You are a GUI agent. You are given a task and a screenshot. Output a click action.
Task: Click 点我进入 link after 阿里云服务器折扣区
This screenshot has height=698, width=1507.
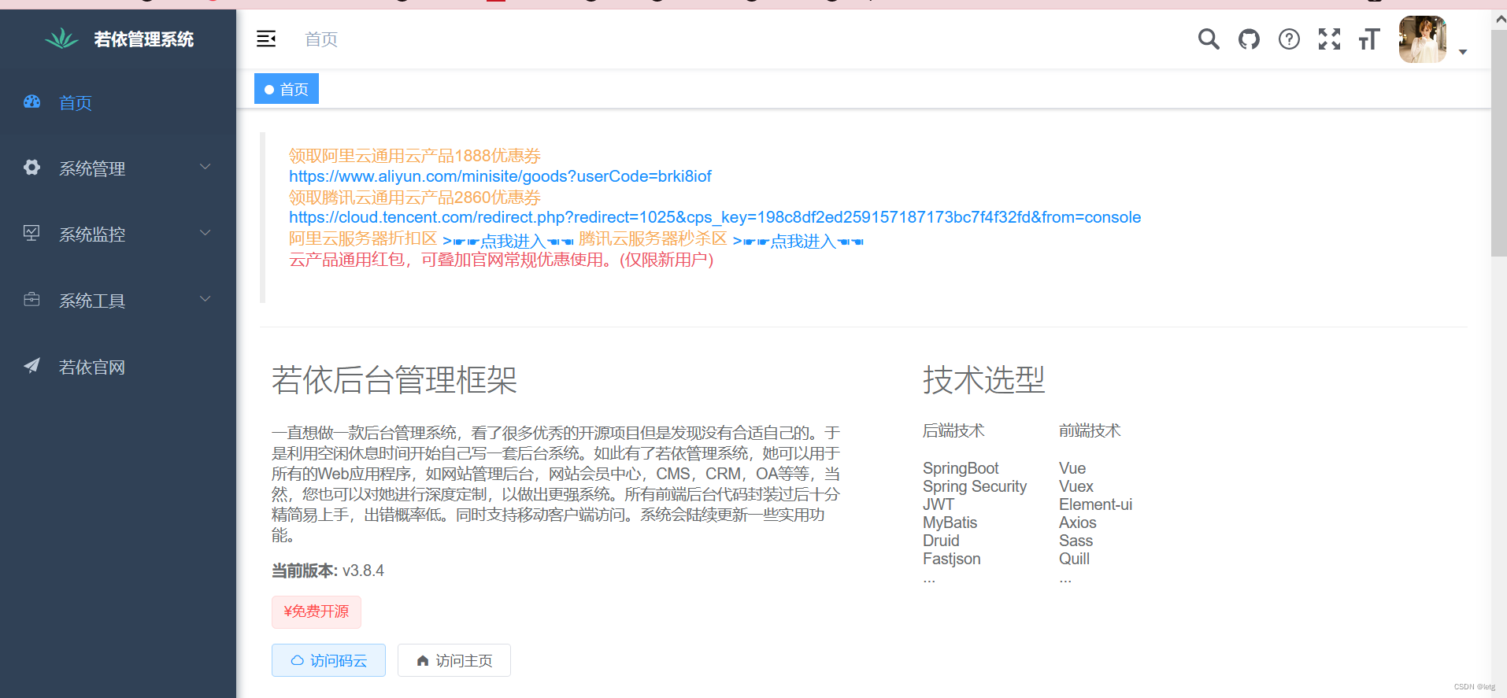pos(508,241)
